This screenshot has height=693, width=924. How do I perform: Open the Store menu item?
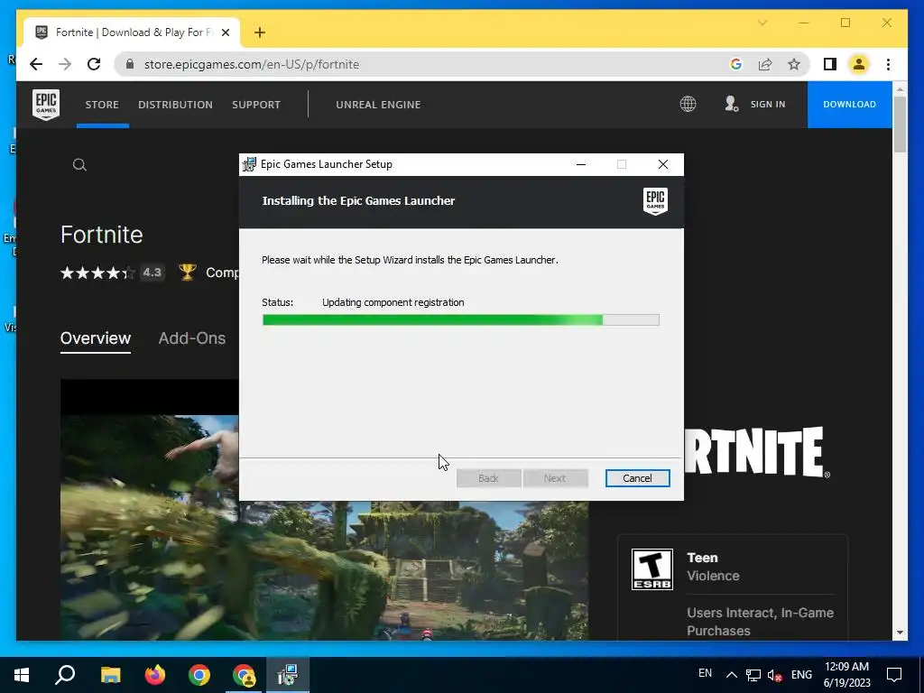pos(102,105)
